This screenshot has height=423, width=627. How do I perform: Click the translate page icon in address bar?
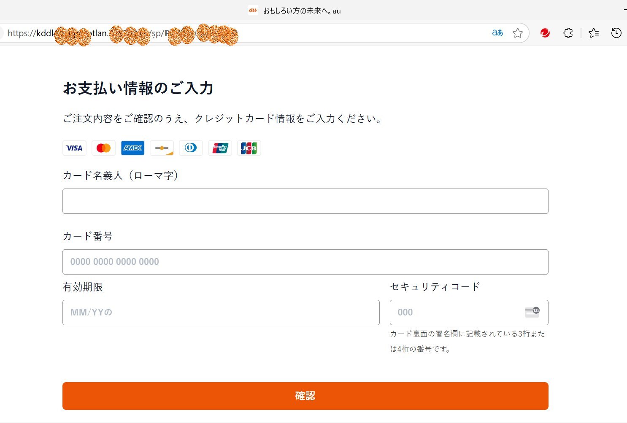(x=497, y=33)
